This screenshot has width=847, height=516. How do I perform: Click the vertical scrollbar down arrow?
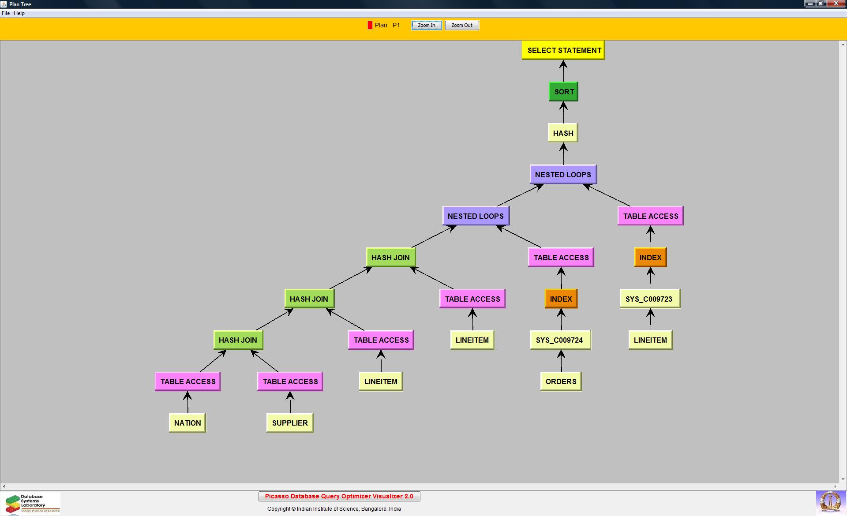(x=843, y=479)
